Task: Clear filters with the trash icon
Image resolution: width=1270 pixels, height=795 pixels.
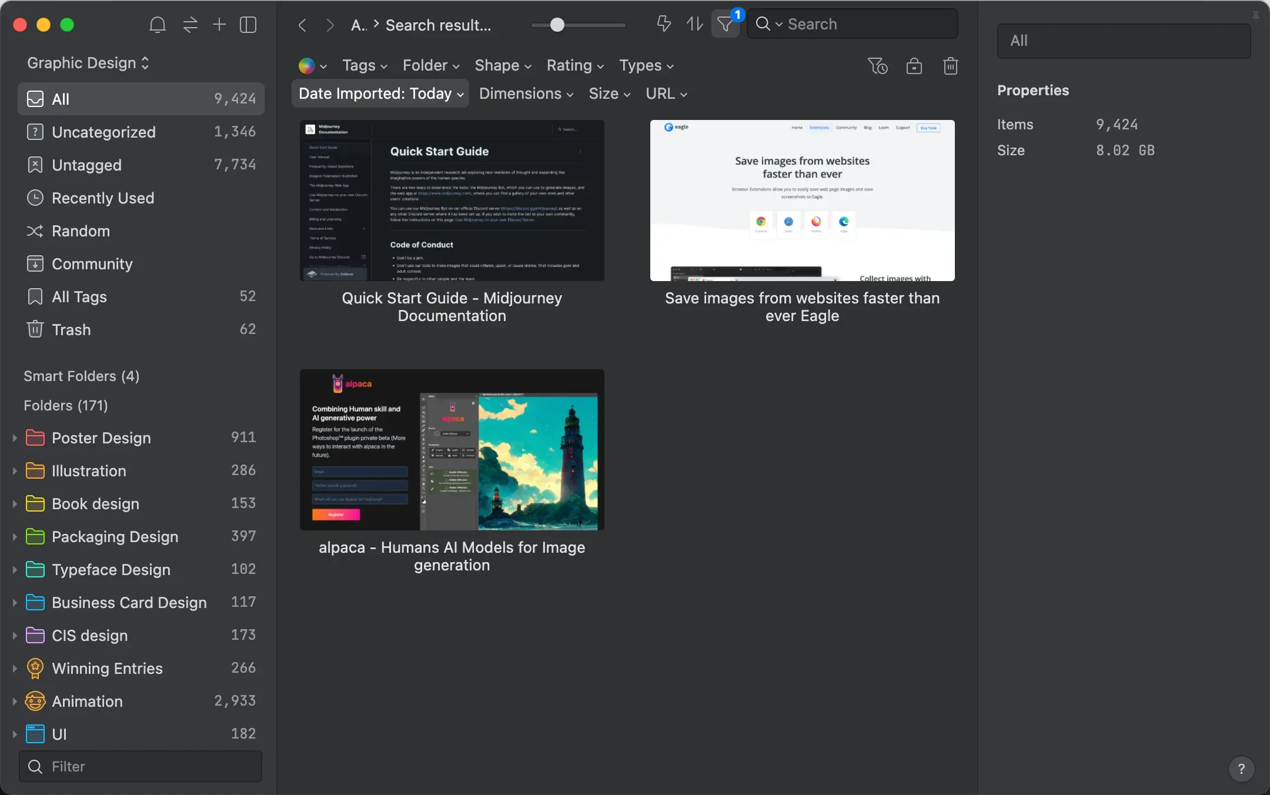Action: pyautogui.click(x=951, y=66)
